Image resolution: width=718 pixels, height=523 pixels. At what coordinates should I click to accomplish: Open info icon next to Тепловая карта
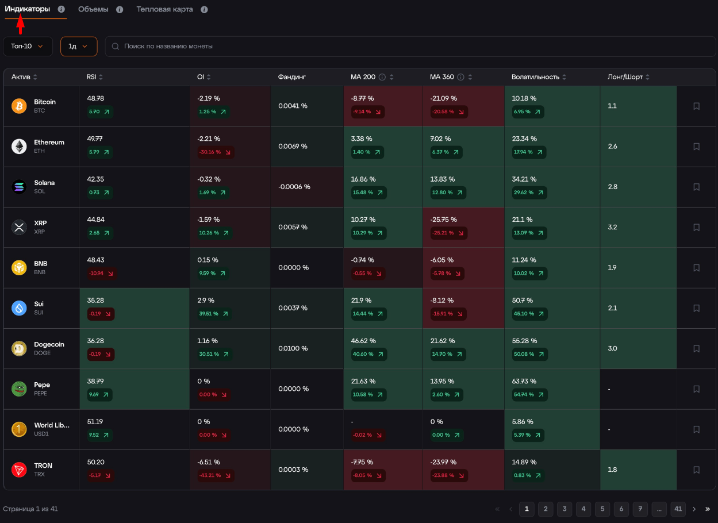point(204,10)
